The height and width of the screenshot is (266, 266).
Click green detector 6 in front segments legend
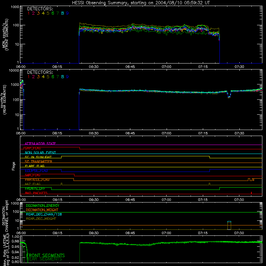click(53, 13)
